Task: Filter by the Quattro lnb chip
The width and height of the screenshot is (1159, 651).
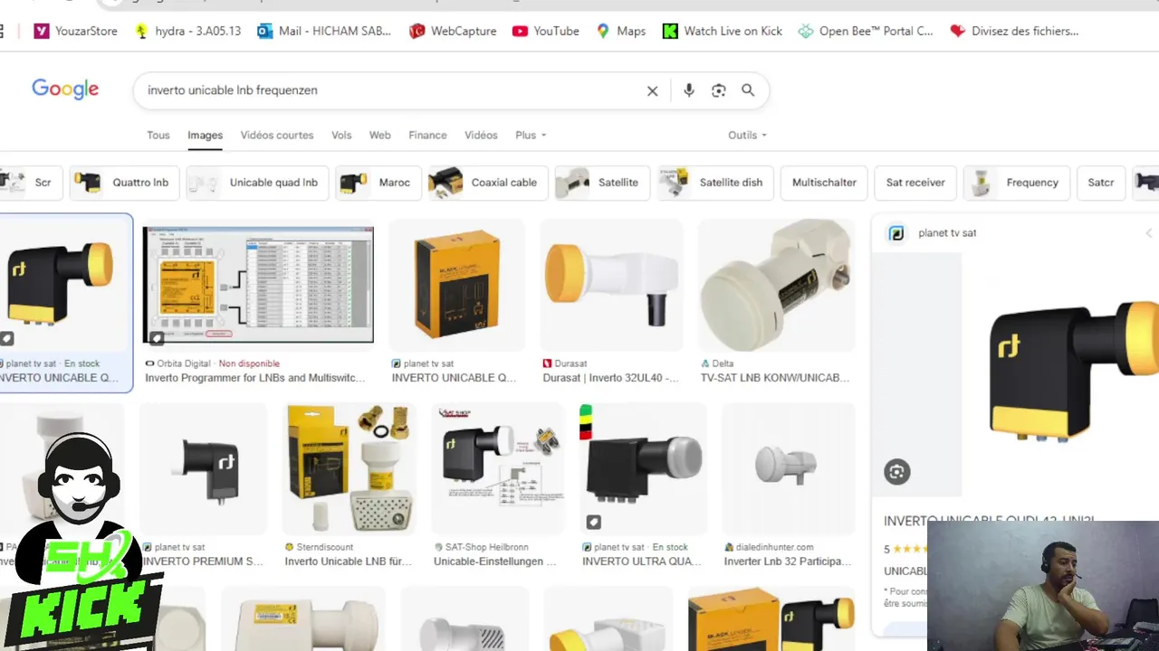Action: pyautogui.click(x=125, y=183)
